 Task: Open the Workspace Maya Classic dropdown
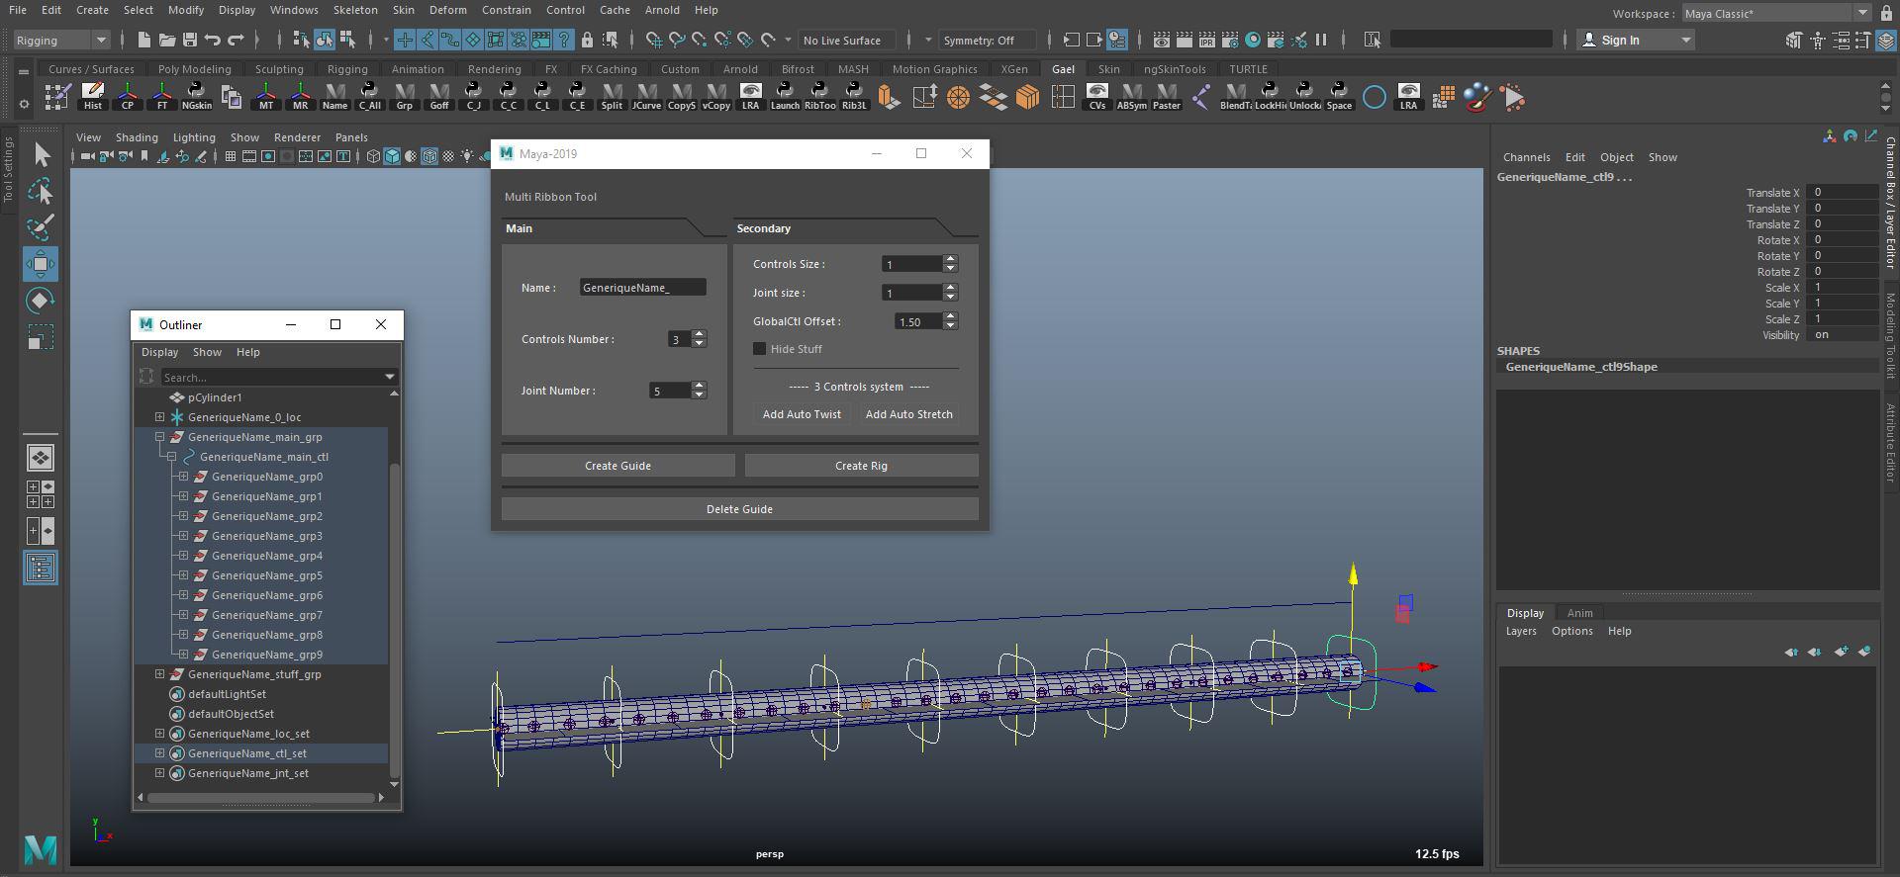[1775, 14]
